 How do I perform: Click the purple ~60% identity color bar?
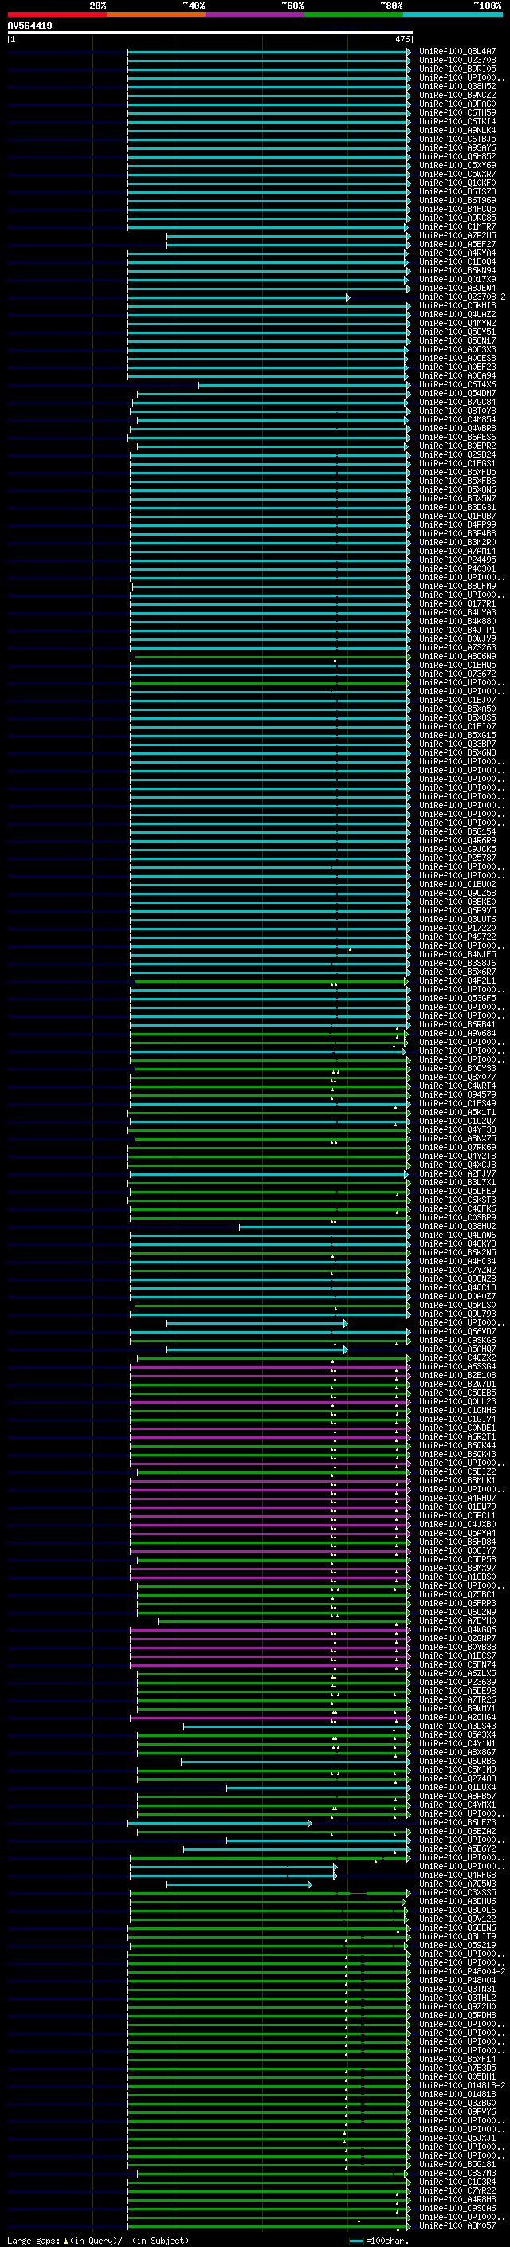coord(256,14)
